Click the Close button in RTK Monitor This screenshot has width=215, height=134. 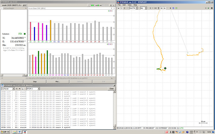tap(112, 88)
